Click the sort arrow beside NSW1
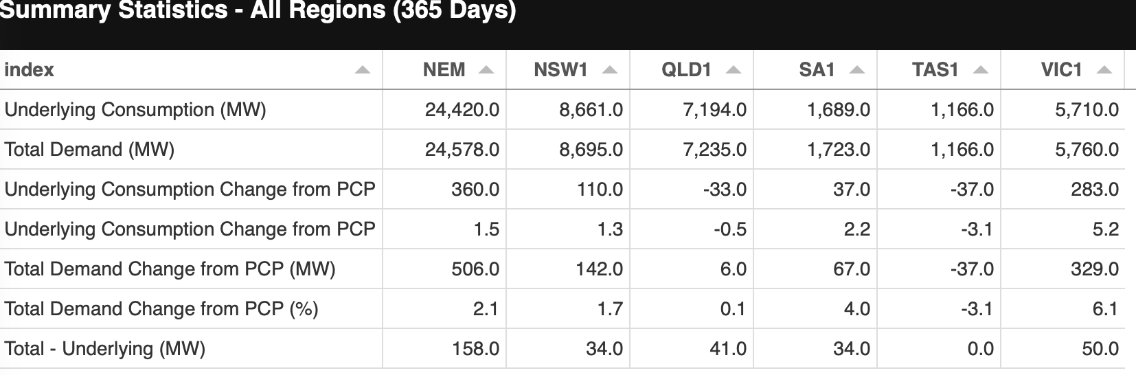Viewport: 1136px width, 375px height. [x=610, y=70]
